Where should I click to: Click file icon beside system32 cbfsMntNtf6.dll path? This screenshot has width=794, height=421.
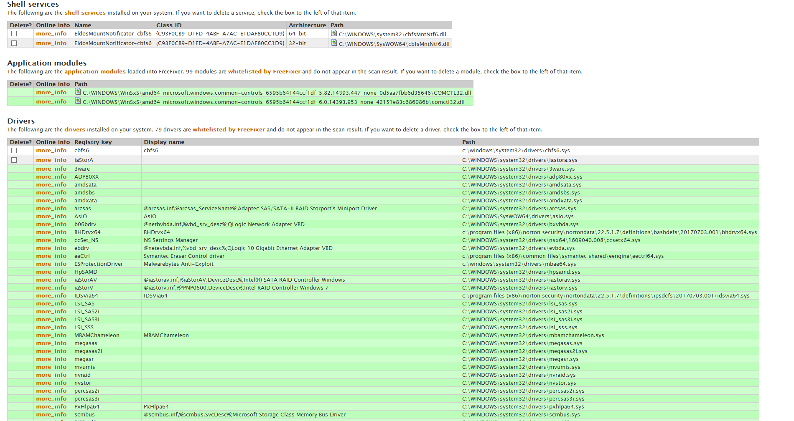[x=334, y=33]
